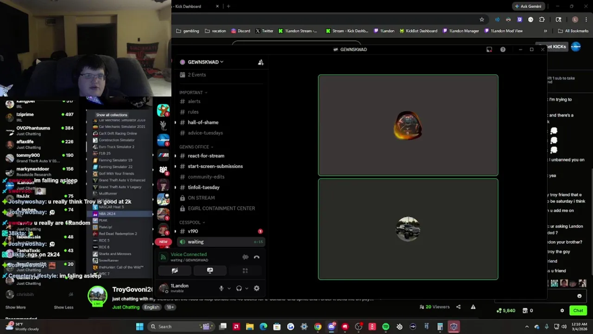The height and width of the screenshot is (334, 593).
Task: Open Windows Start menu
Action: (139, 327)
